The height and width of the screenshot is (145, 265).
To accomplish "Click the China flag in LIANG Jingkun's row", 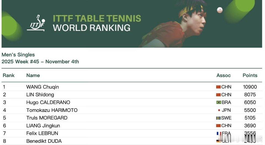I will click(218, 126).
